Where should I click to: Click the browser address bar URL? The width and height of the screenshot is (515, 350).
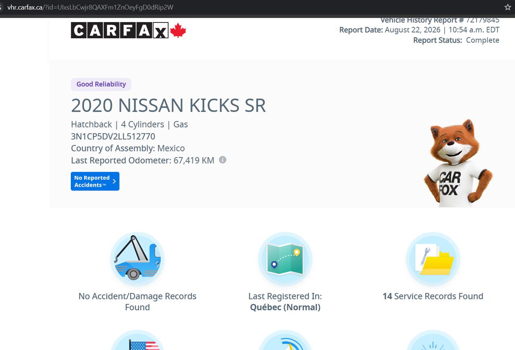(91, 7)
